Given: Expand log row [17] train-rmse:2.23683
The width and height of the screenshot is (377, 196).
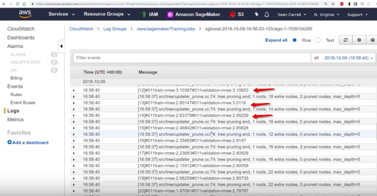Looking at the screenshot, I should pyautogui.click(x=74, y=153).
